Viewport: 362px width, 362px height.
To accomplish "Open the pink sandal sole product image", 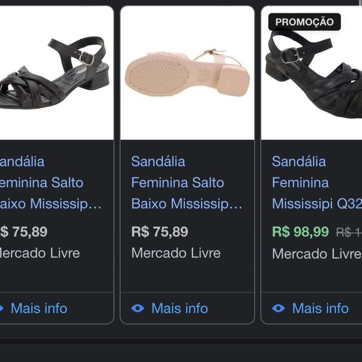I will click(x=187, y=73).
